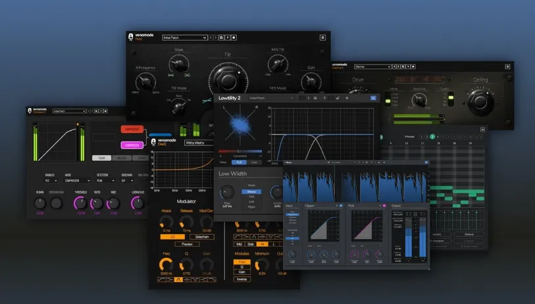Click the LOOKAHEAD knob in Complexer
Viewport: 535px width, 304px height.
click(x=138, y=203)
